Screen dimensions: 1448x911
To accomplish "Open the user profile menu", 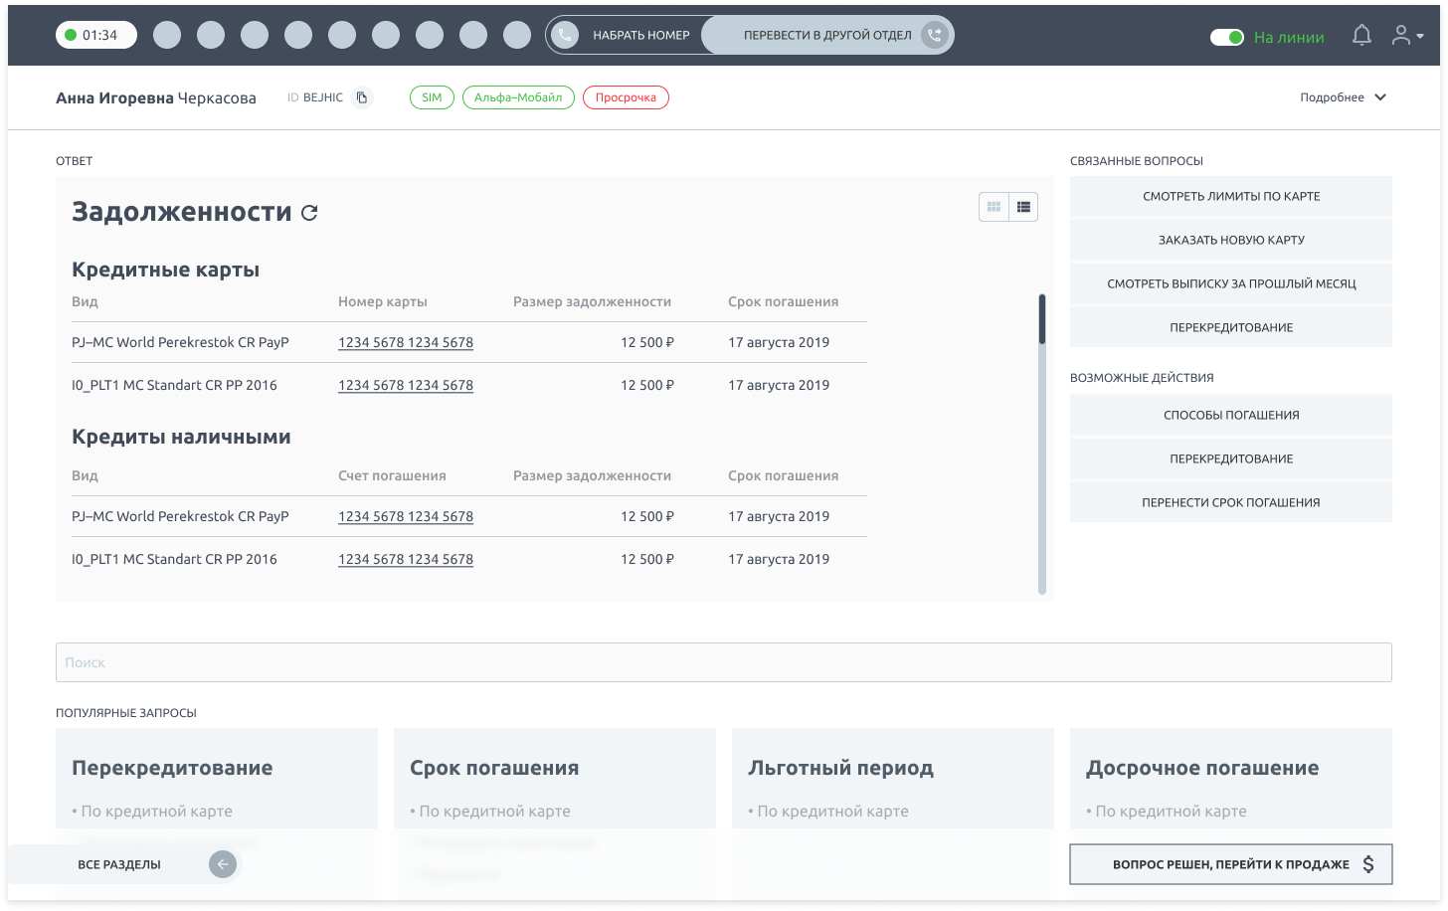I will [x=1406, y=36].
